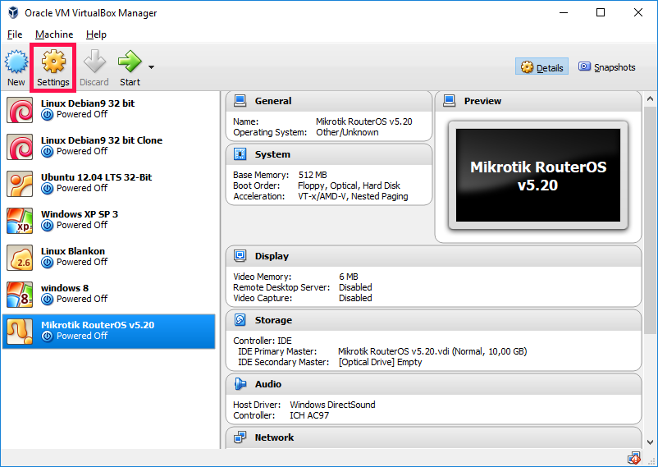Switch to the Details view
The image size is (658, 467).
click(541, 67)
